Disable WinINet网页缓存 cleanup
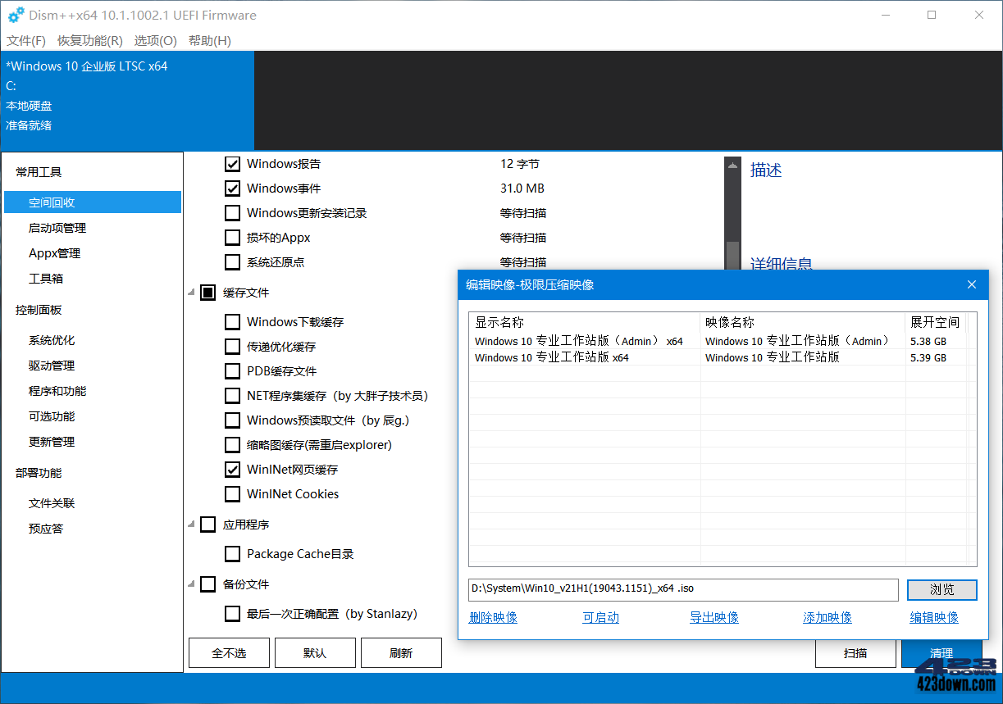 pyautogui.click(x=233, y=469)
